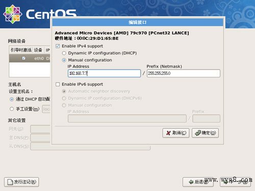Click the release notes document icon
The width and height of the screenshot is (255, 191).
(10, 182)
